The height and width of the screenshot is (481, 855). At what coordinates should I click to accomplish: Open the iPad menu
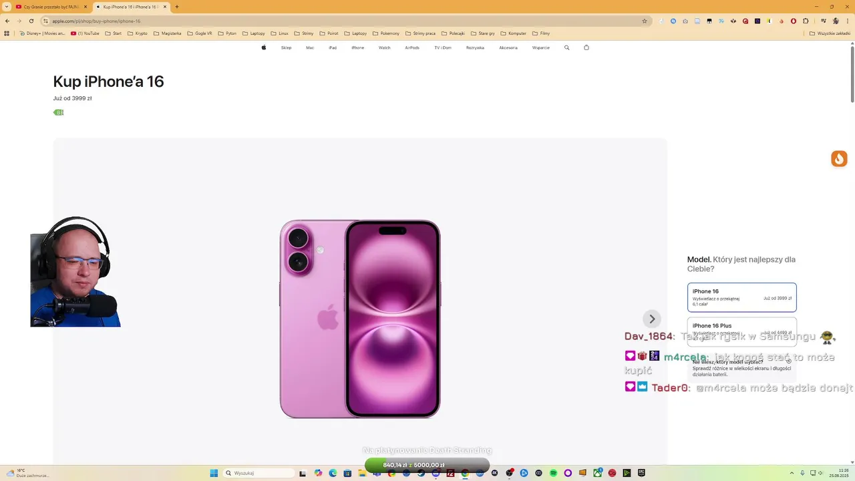tap(333, 47)
